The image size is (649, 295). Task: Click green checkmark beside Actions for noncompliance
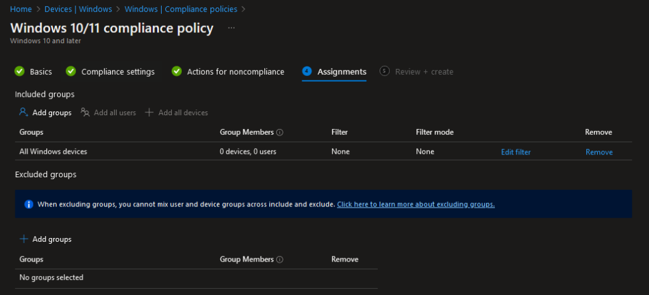[177, 72]
